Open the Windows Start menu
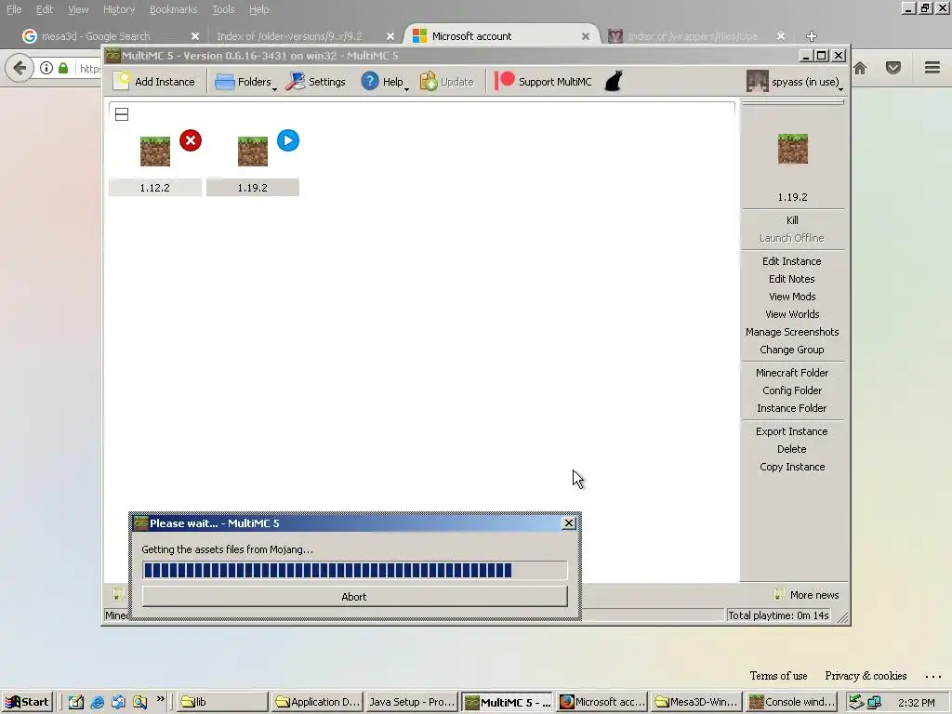The image size is (952, 714). (27, 702)
